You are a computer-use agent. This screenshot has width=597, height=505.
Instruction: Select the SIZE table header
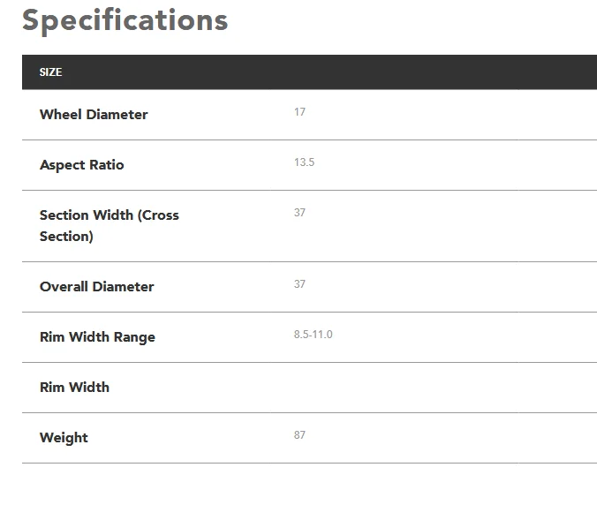click(50, 72)
